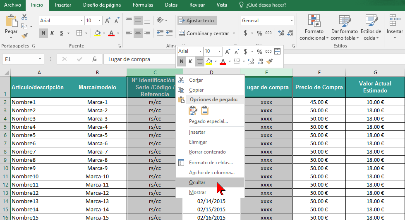Open General number format dropdown

pos(292,21)
